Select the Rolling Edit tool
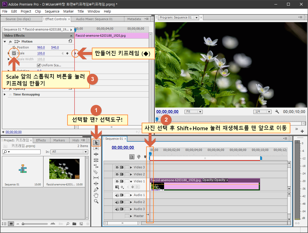This screenshot has height=233, width=308. [96, 160]
